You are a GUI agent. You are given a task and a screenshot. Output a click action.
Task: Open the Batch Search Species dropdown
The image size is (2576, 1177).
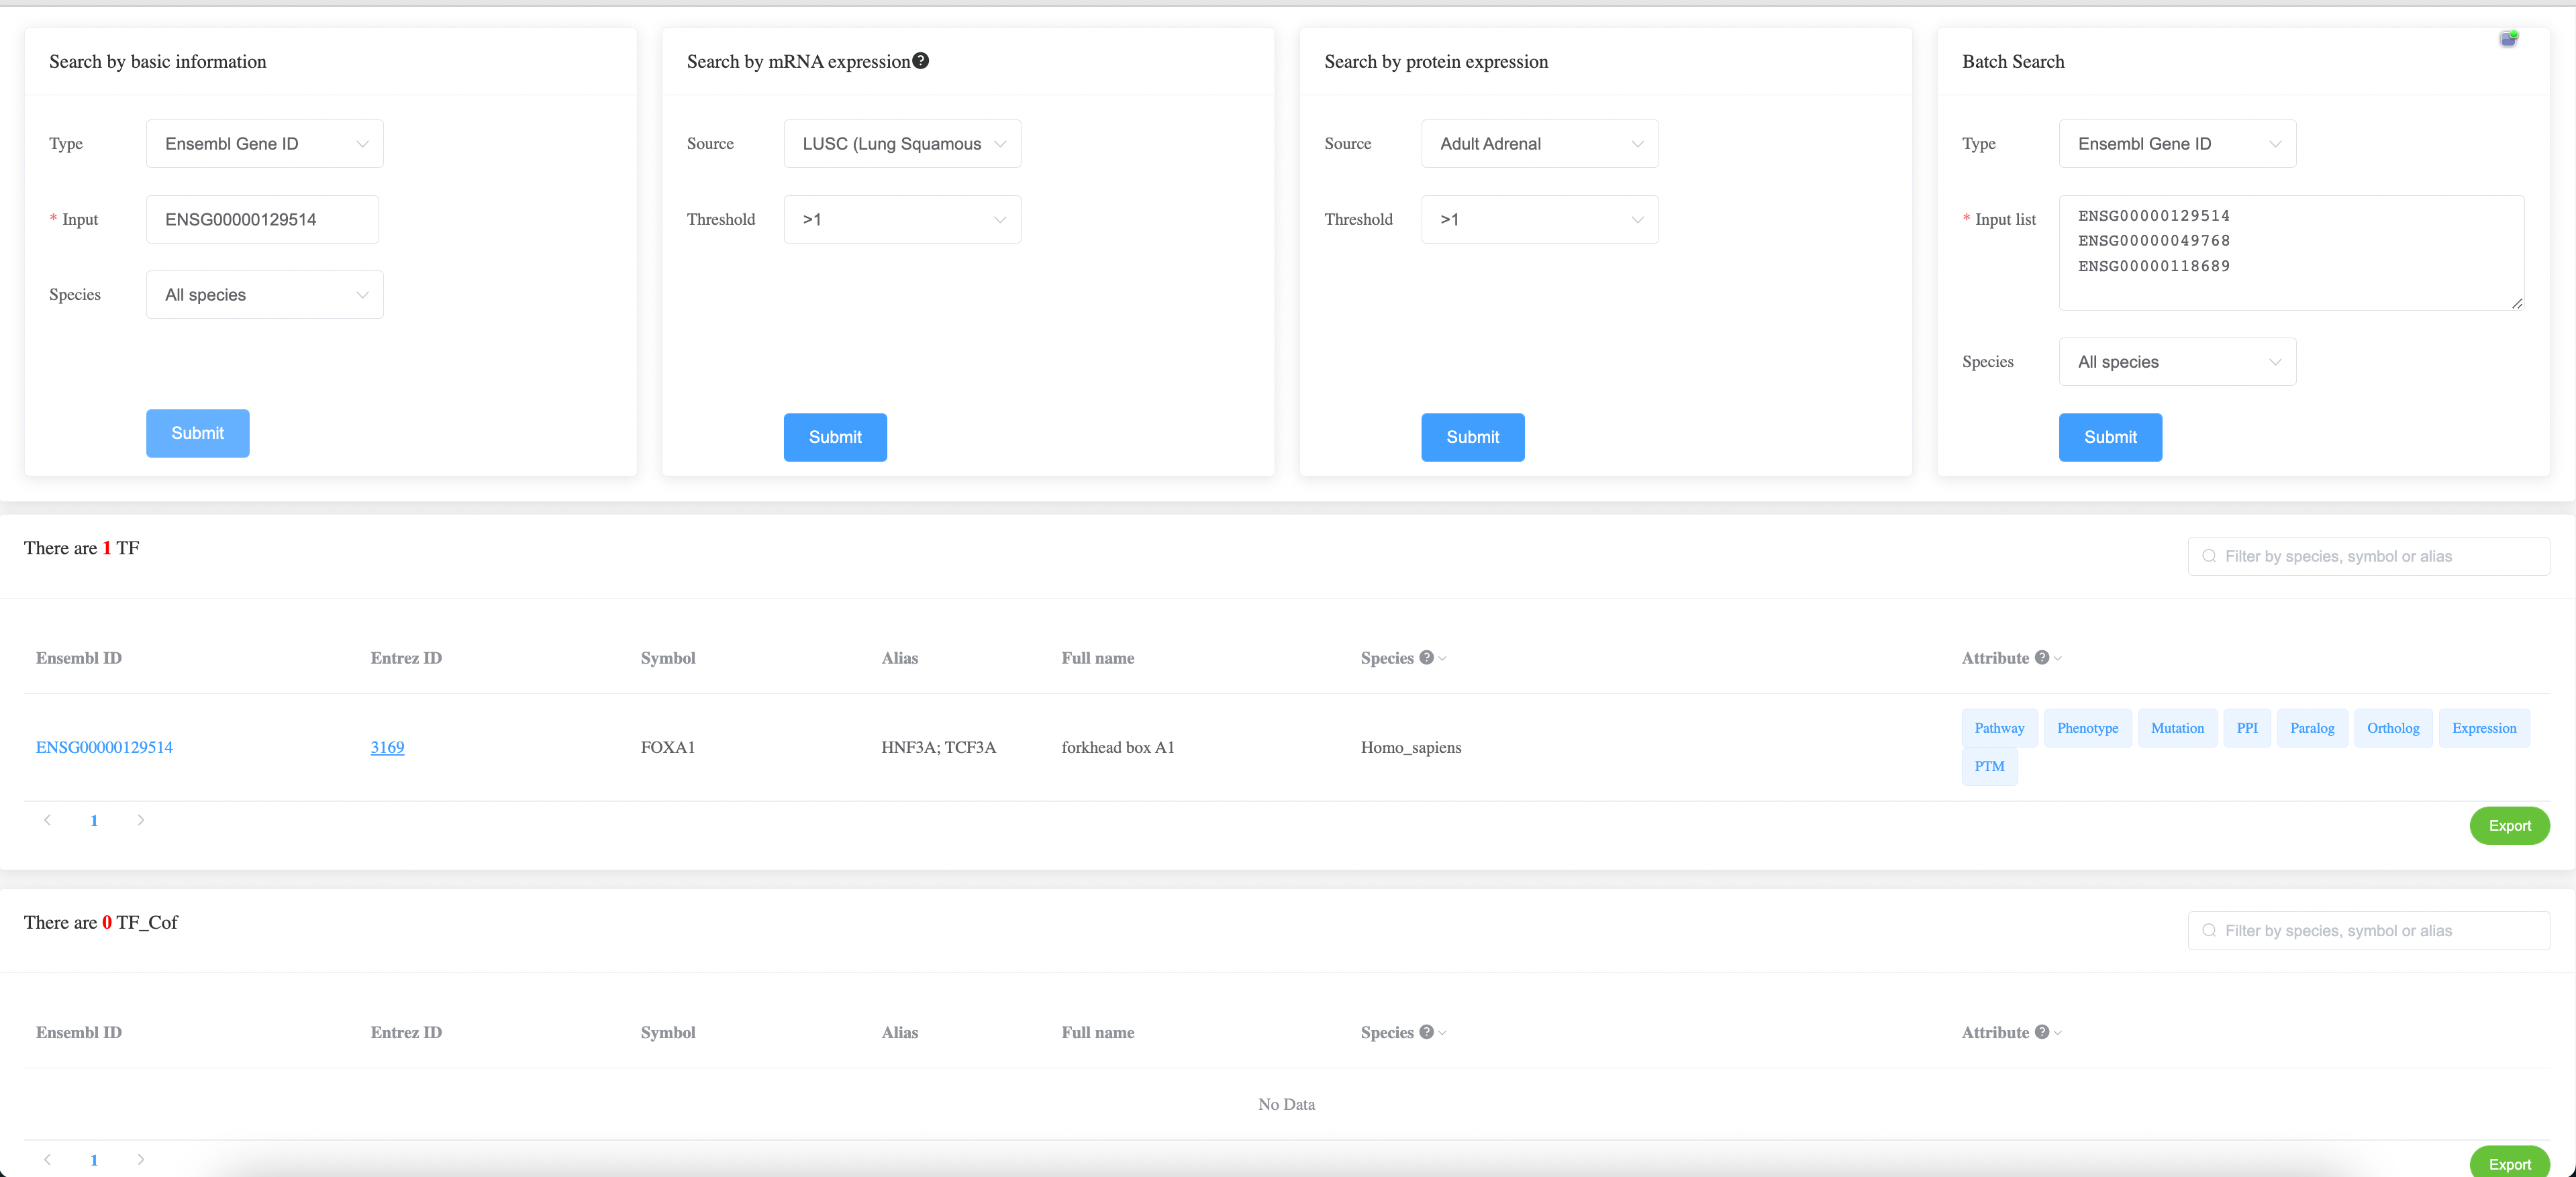2176,362
